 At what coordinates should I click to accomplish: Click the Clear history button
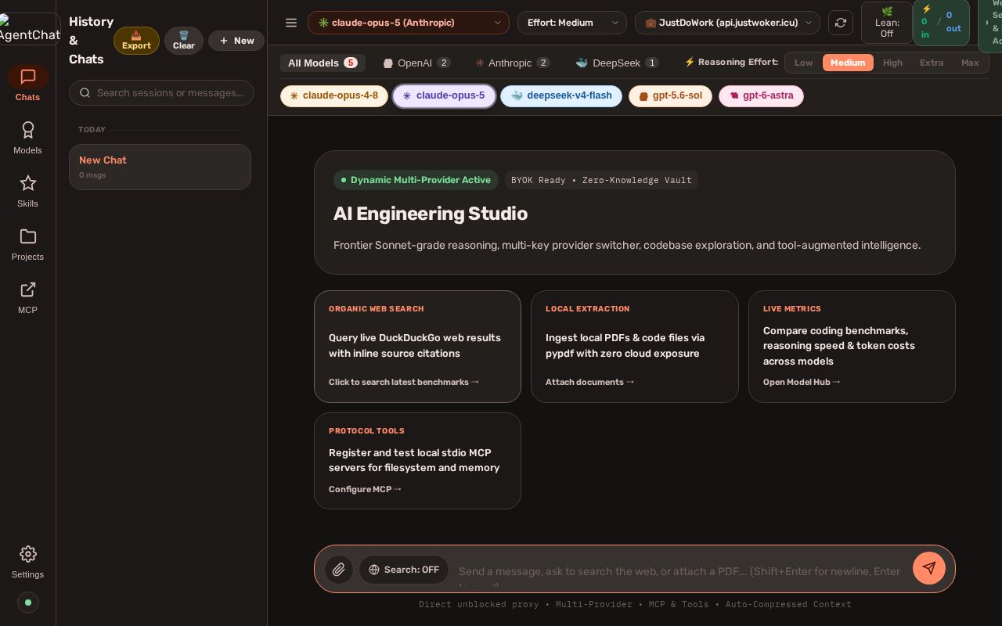(184, 41)
